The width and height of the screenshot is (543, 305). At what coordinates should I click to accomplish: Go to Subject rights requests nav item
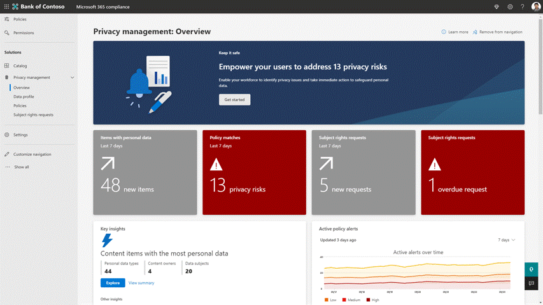33,115
